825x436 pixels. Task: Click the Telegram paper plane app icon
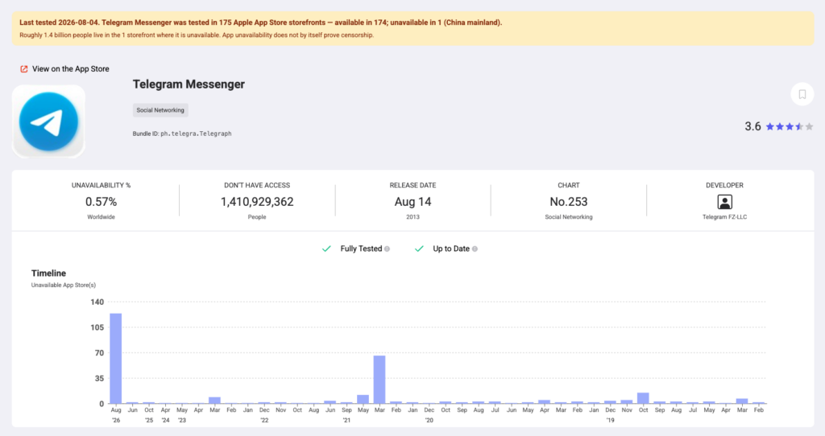coord(48,121)
